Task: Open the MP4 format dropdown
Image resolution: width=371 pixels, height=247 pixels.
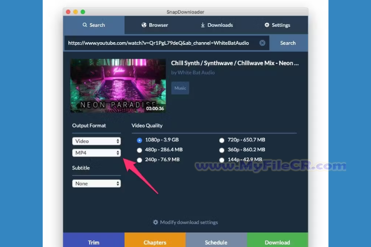Action: tap(96, 153)
